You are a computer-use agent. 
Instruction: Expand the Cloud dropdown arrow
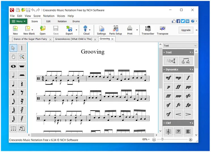[90, 30]
